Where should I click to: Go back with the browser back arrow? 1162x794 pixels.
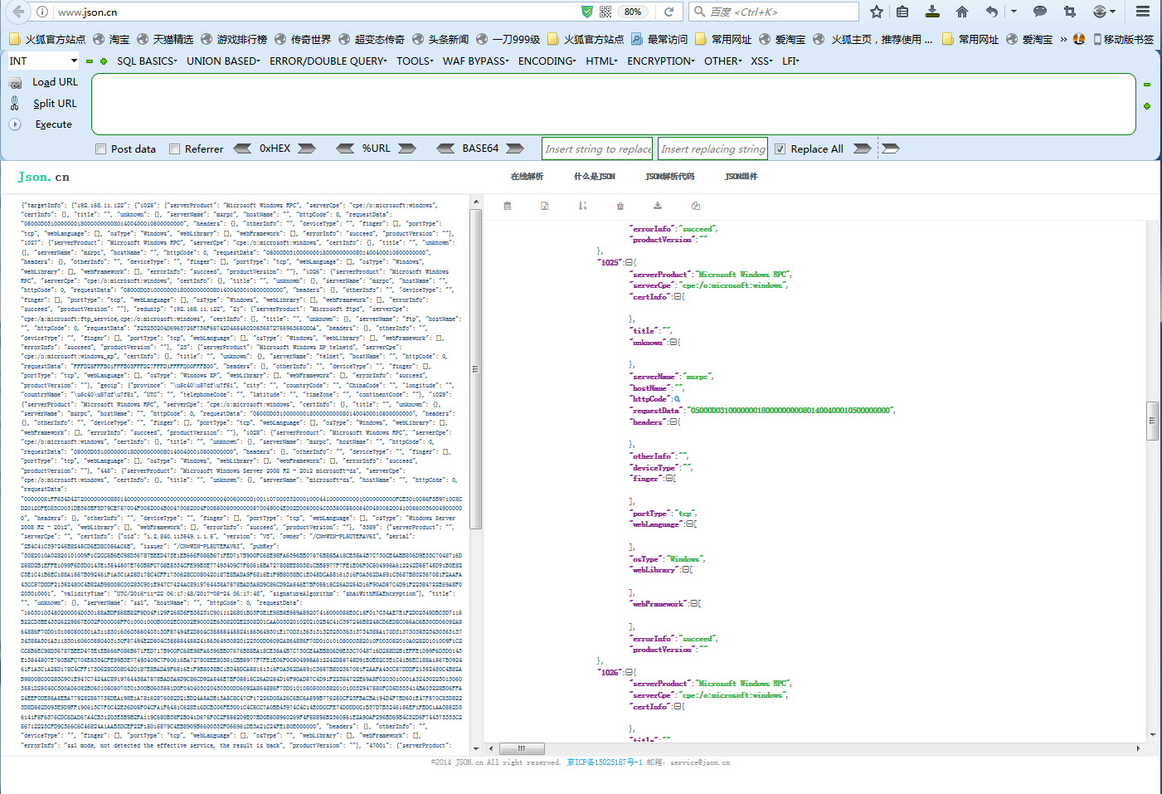click(17, 12)
